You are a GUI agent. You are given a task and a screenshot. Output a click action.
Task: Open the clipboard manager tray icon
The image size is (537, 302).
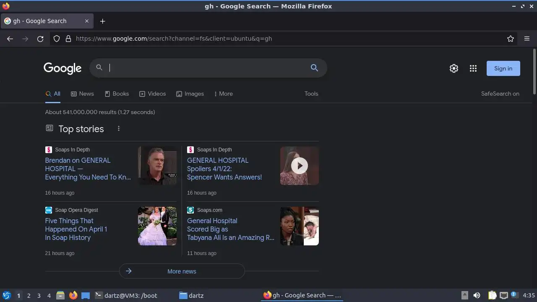[493, 295]
